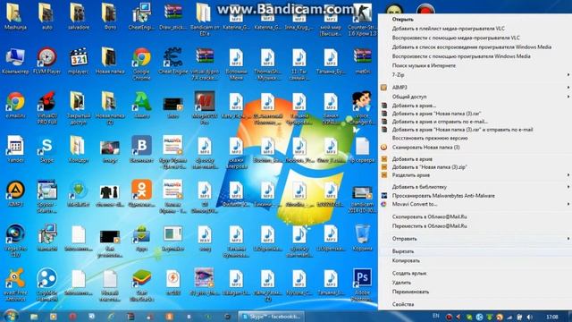Expand the Отправить submenu
The image size is (572, 322).
pos(475,239)
